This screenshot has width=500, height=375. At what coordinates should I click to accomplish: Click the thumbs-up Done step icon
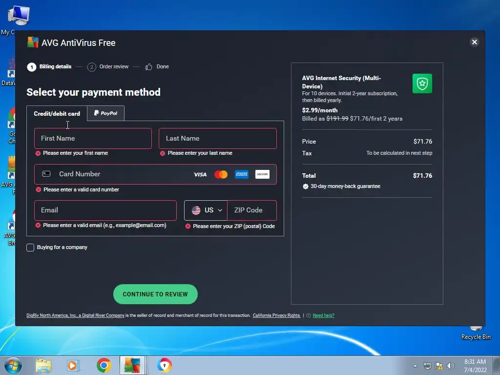148,67
